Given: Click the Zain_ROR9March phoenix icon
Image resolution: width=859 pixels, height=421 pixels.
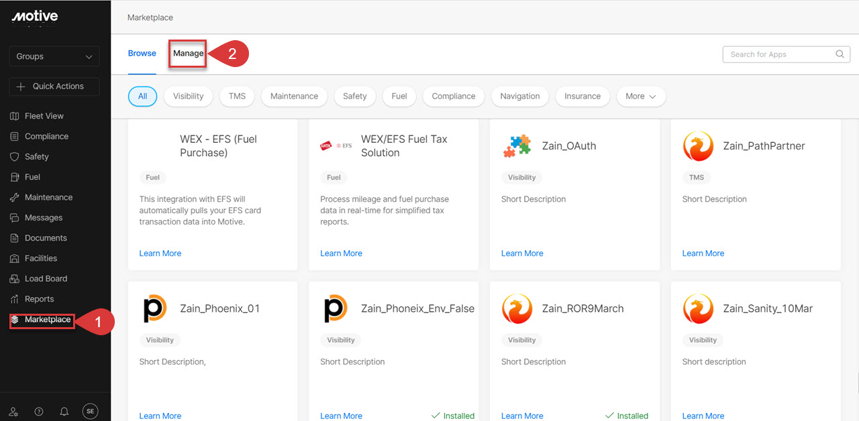Looking at the screenshot, I should 517,308.
